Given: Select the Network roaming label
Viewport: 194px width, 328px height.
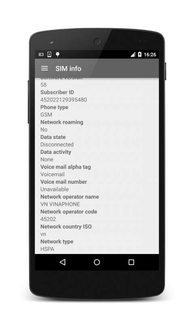Looking at the screenshot, I should click(62, 122).
